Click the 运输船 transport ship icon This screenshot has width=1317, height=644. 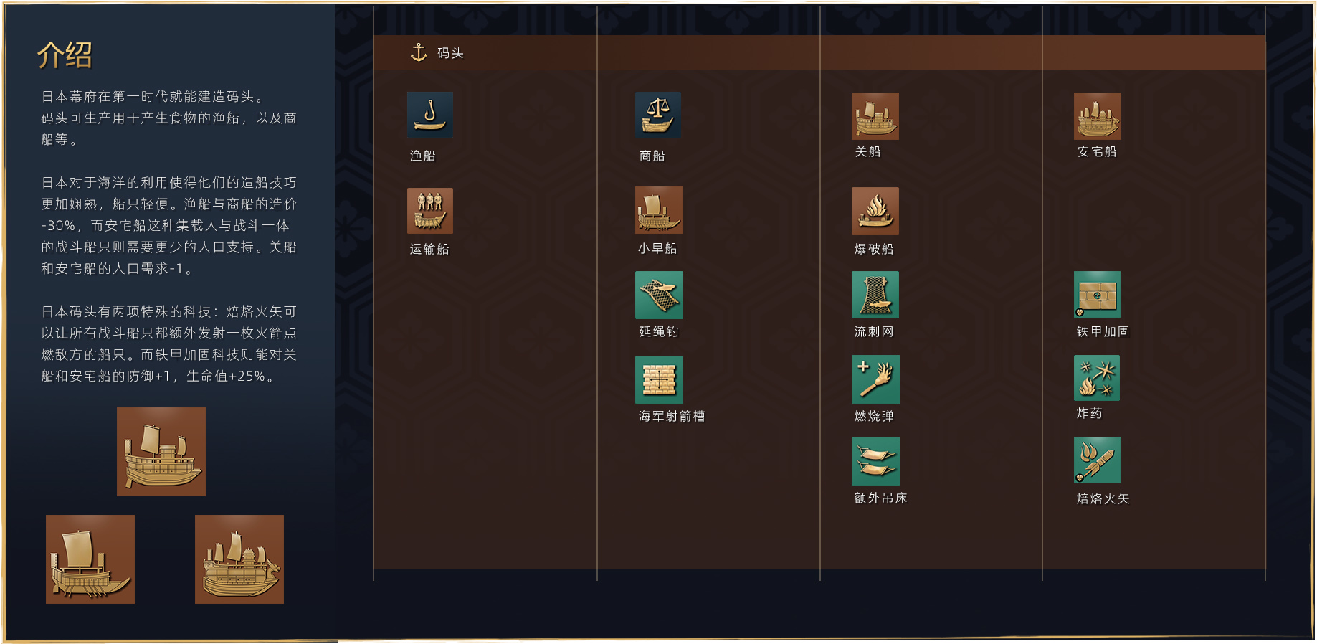[429, 211]
